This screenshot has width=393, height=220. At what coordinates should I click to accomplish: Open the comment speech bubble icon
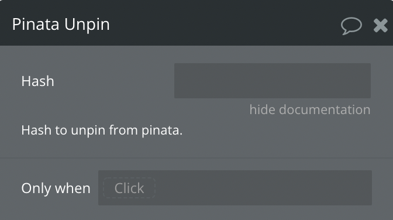click(351, 26)
